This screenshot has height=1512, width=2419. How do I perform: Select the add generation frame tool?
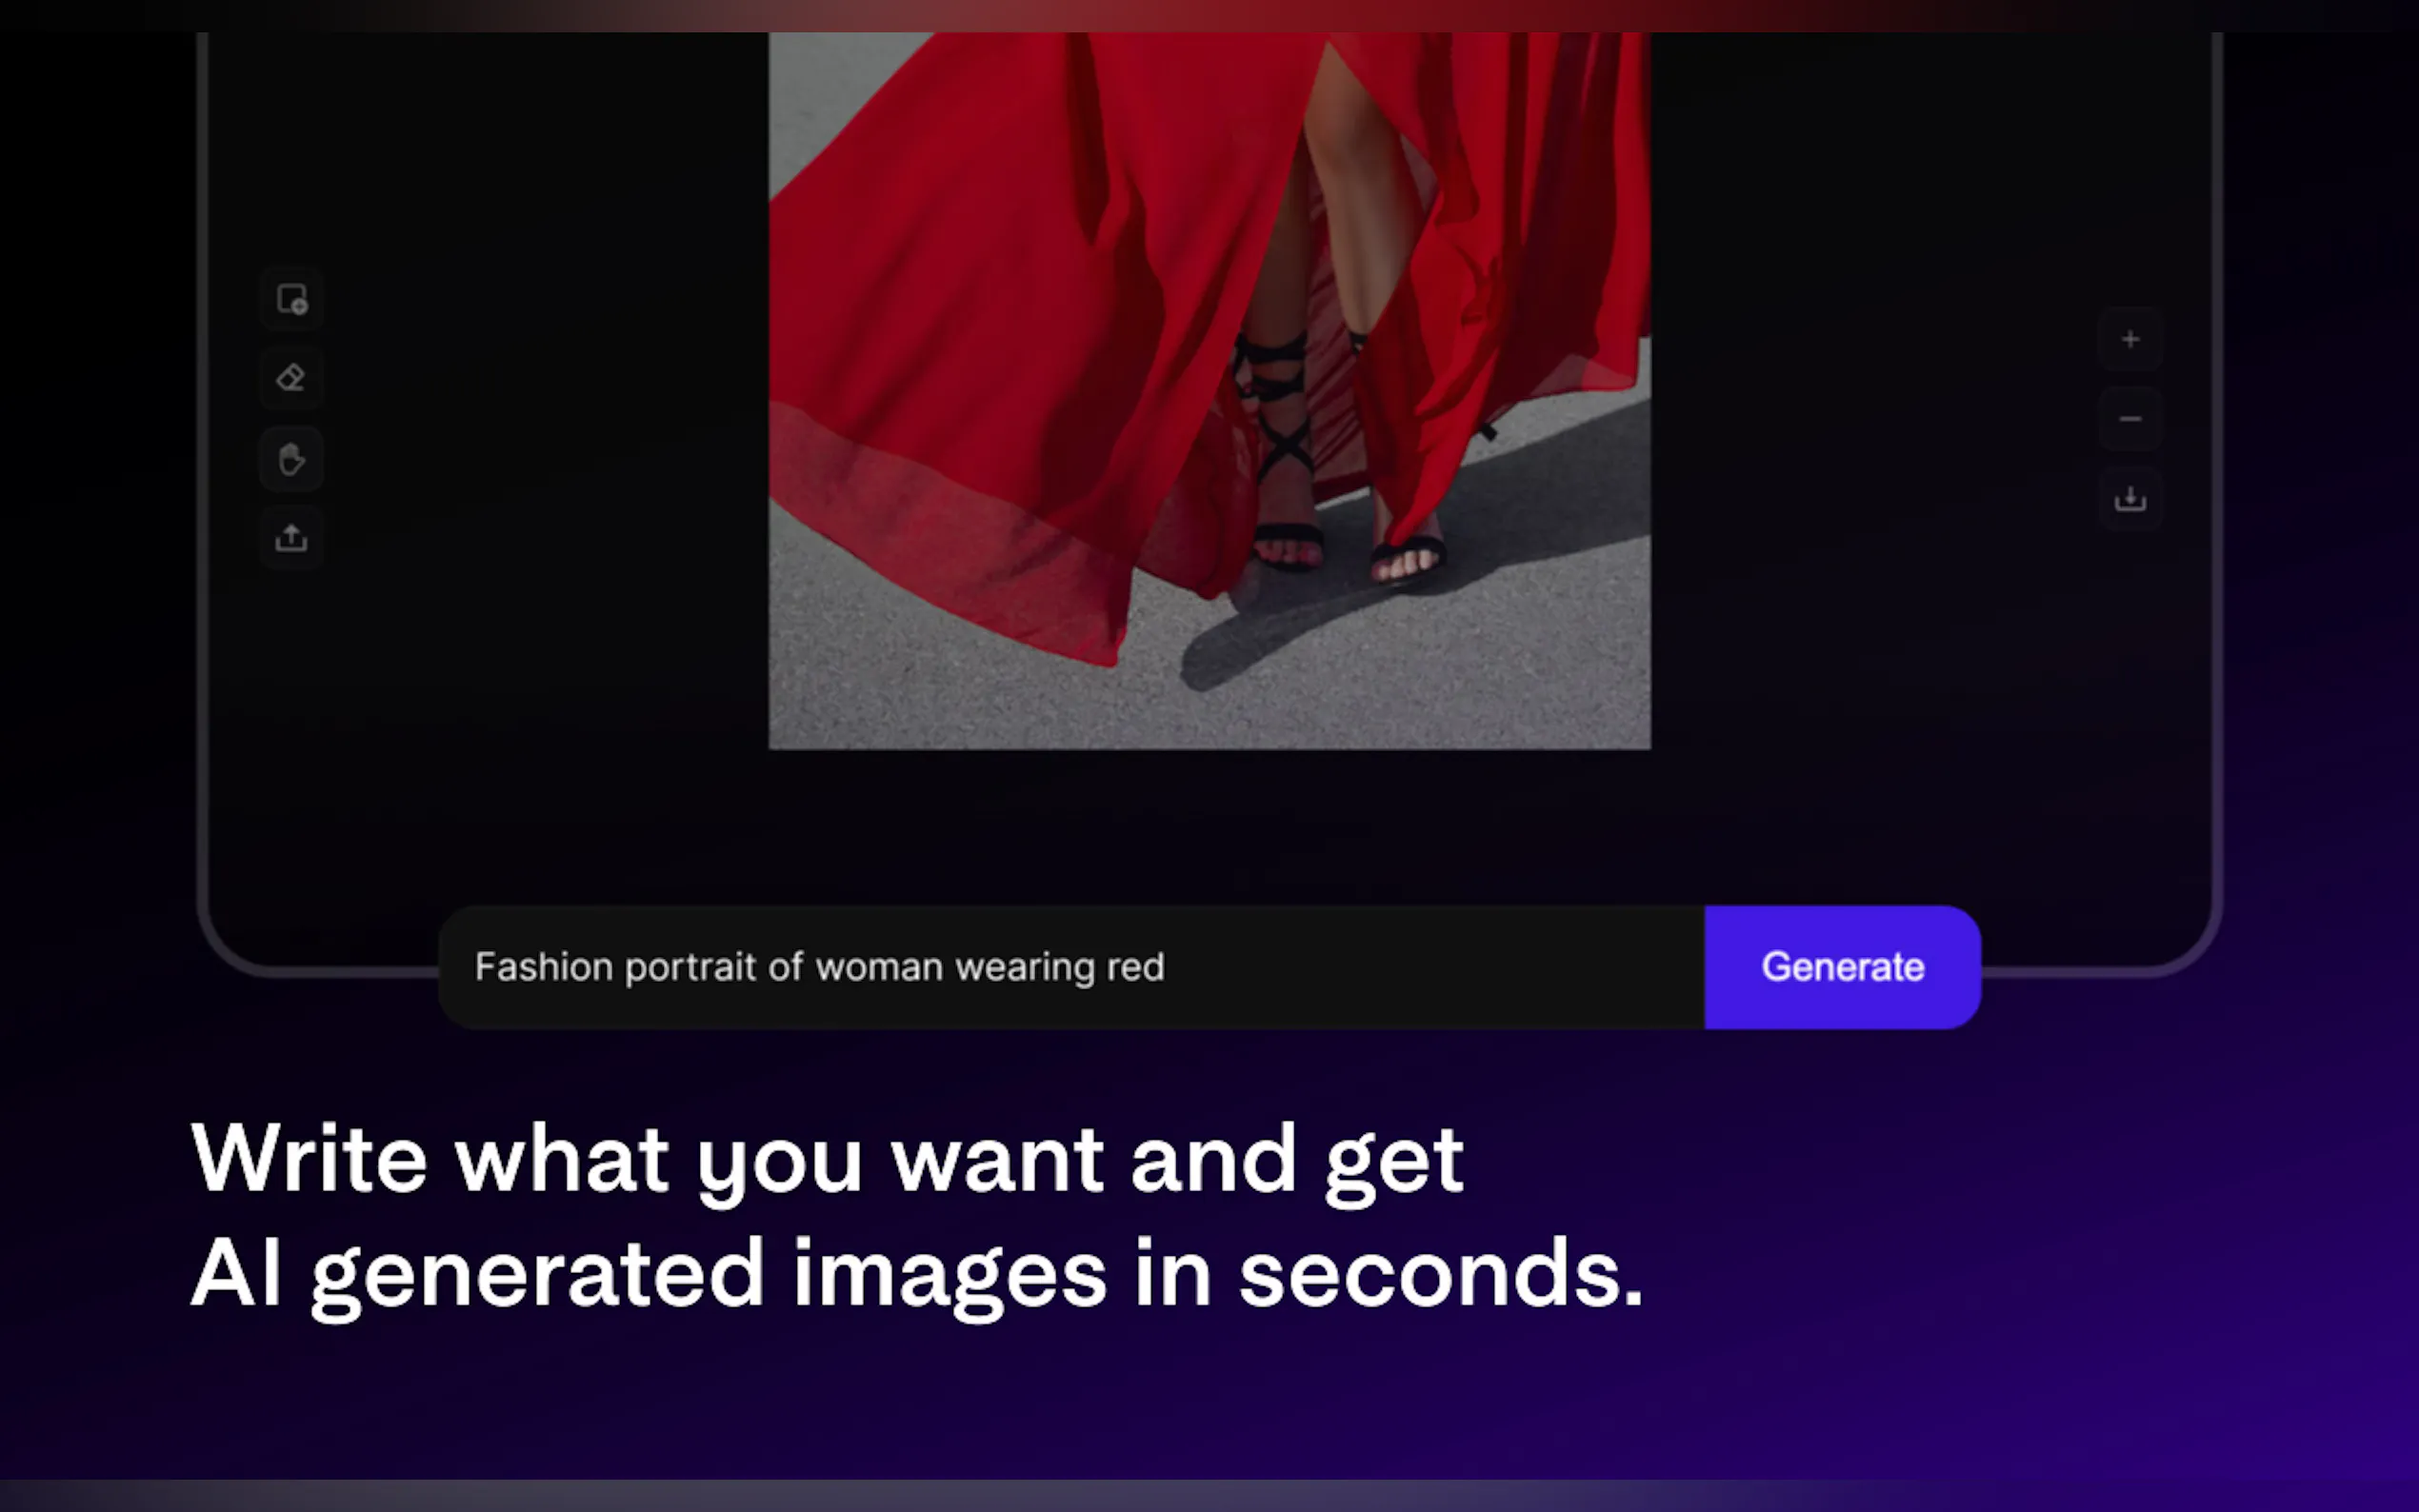pos(291,299)
